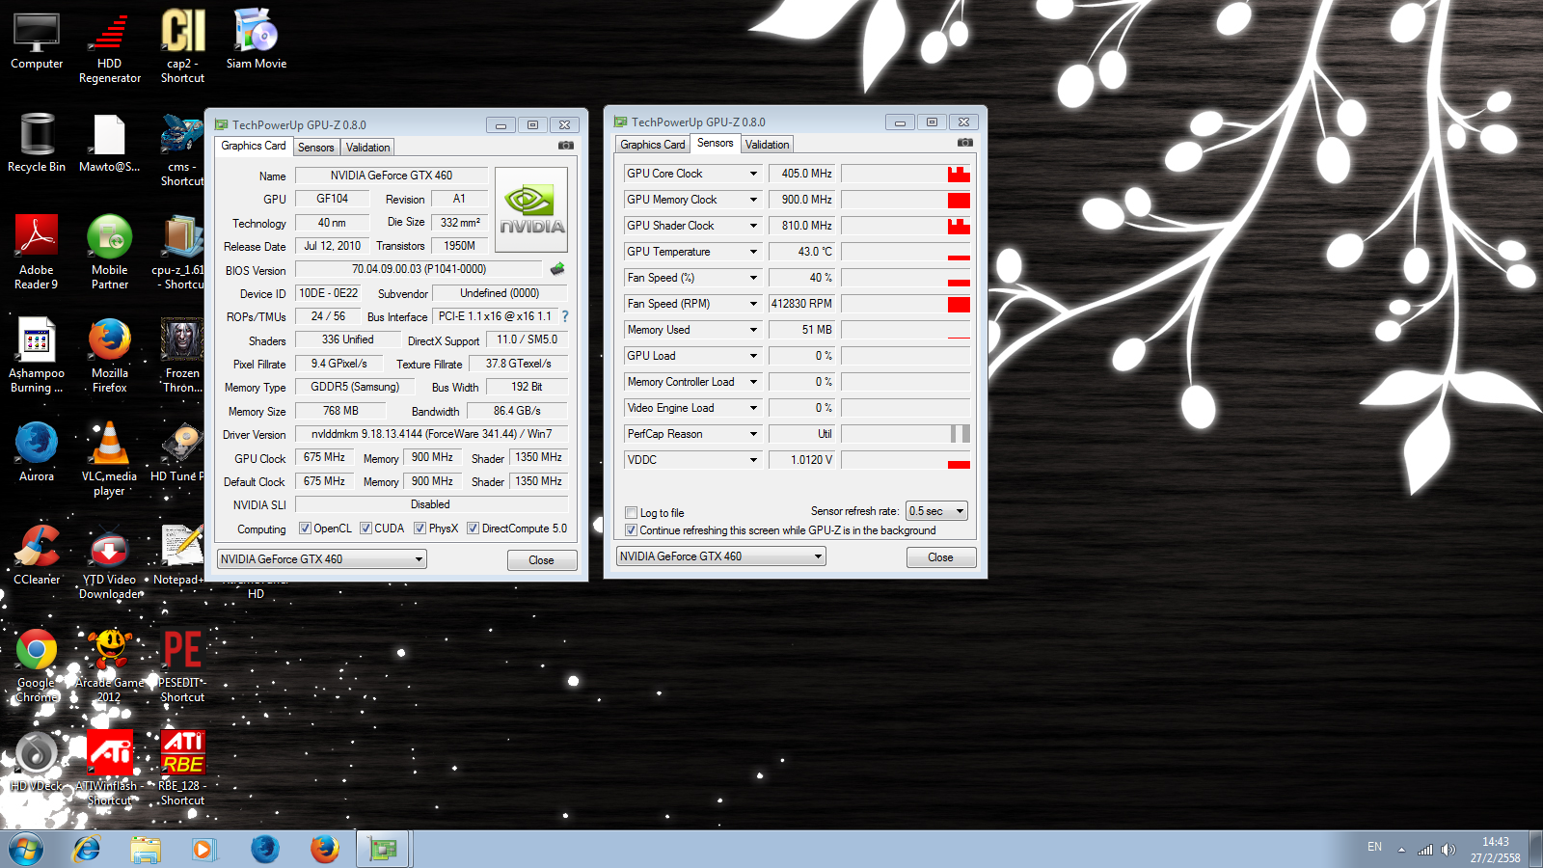Toggle the CUDA checkbox
Screen dimensions: 1543x868
point(365,529)
